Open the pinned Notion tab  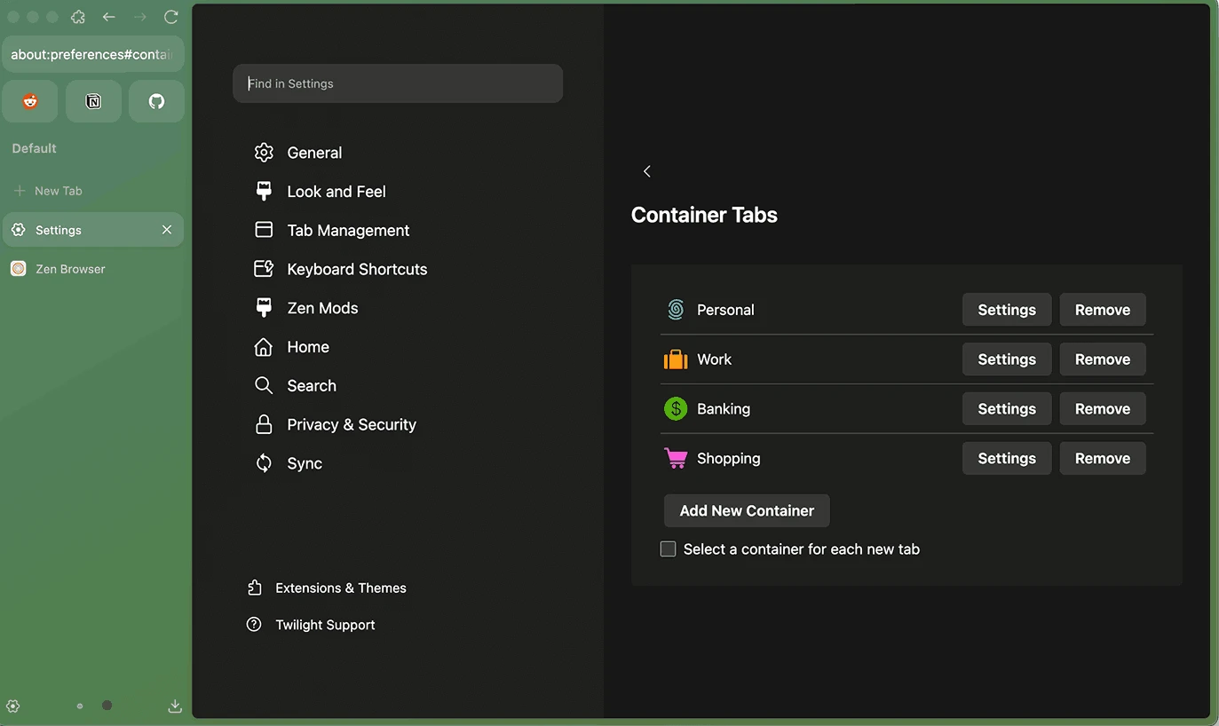pyautogui.click(x=93, y=101)
